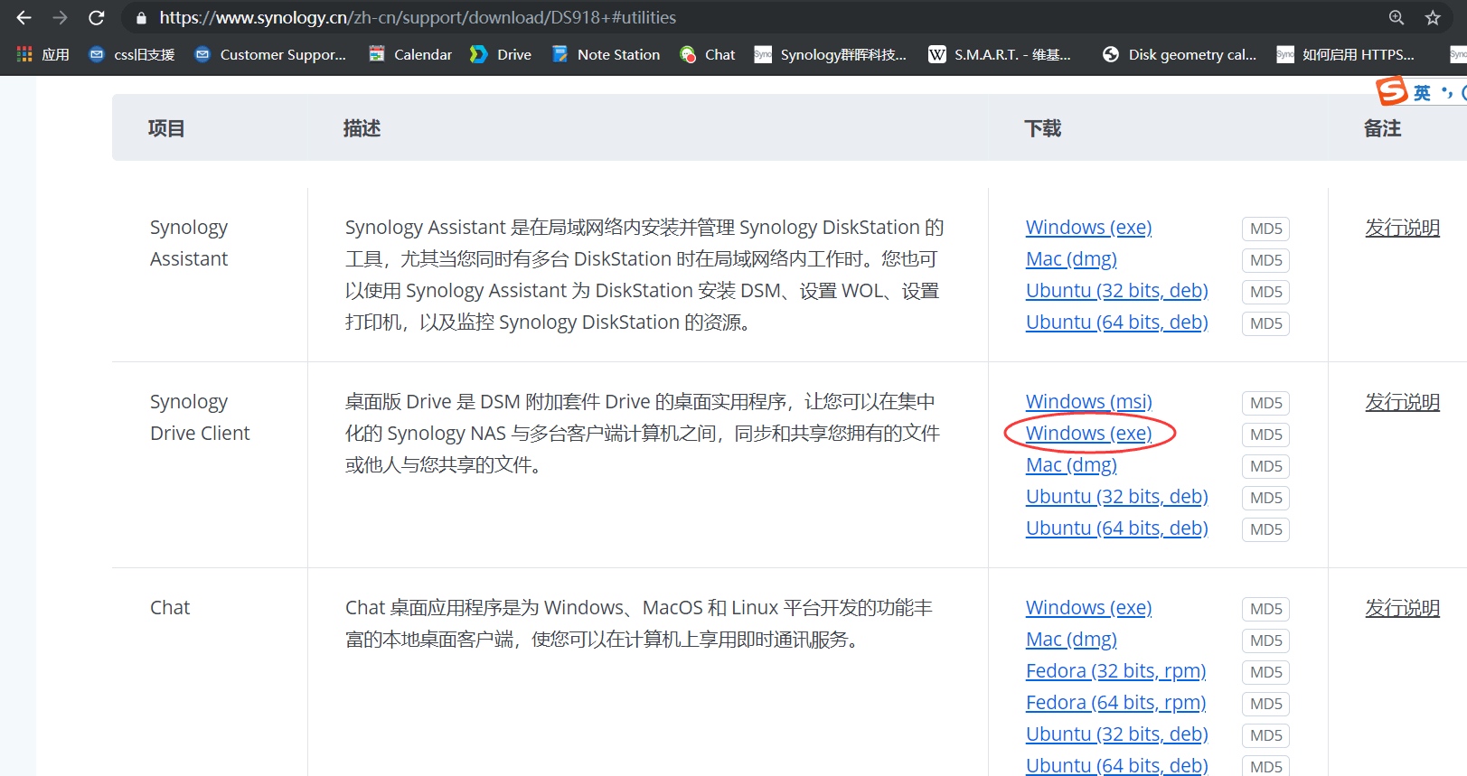Screen dimensions: 1467x776
Task: Show MD5 for Drive Client Ubuntu 64 bits
Action: [x=1265, y=529]
